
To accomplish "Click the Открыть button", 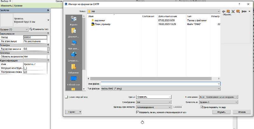I will click(221, 112).
